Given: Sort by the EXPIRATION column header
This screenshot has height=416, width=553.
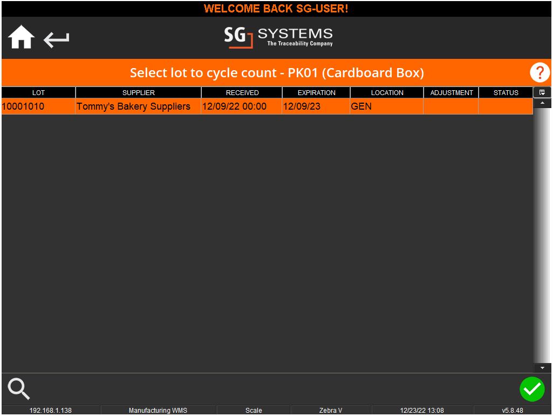Looking at the screenshot, I should (316, 92).
